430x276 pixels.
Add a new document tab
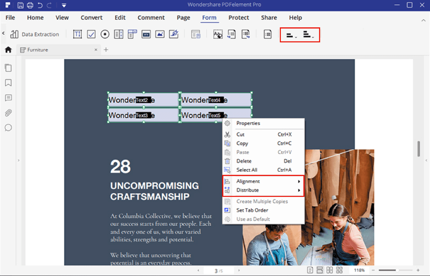pyautogui.click(x=106, y=50)
